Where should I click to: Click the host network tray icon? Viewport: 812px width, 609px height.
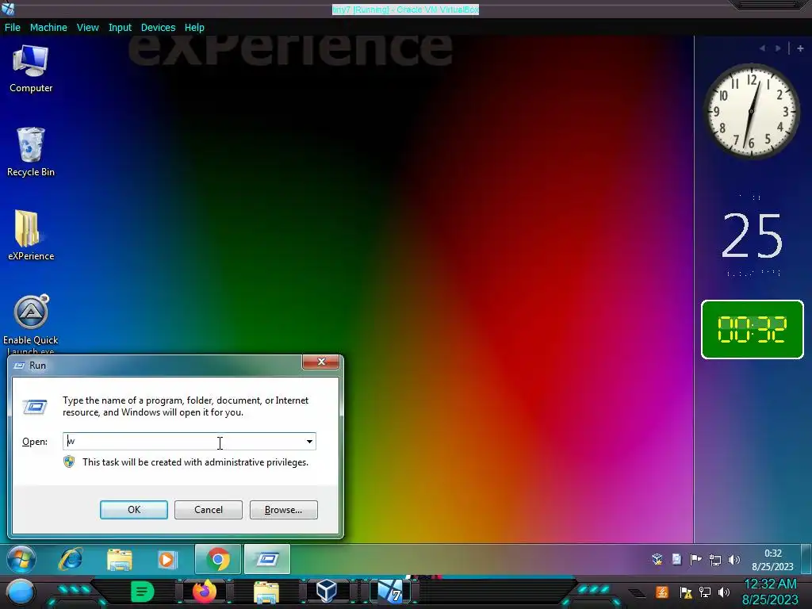tap(705, 592)
